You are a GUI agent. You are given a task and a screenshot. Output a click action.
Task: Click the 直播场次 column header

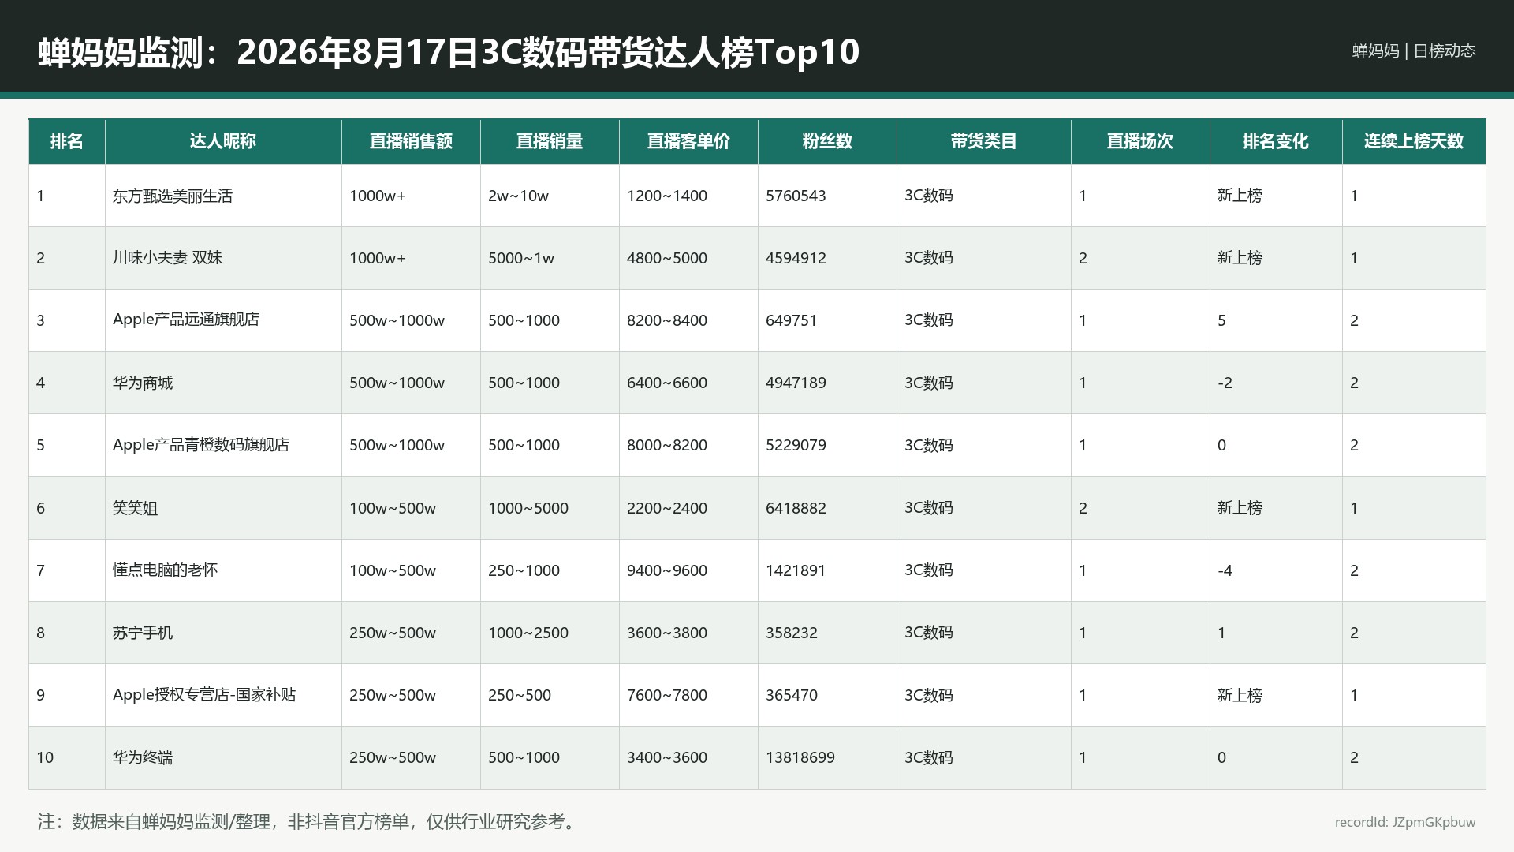(x=1140, y=141)
